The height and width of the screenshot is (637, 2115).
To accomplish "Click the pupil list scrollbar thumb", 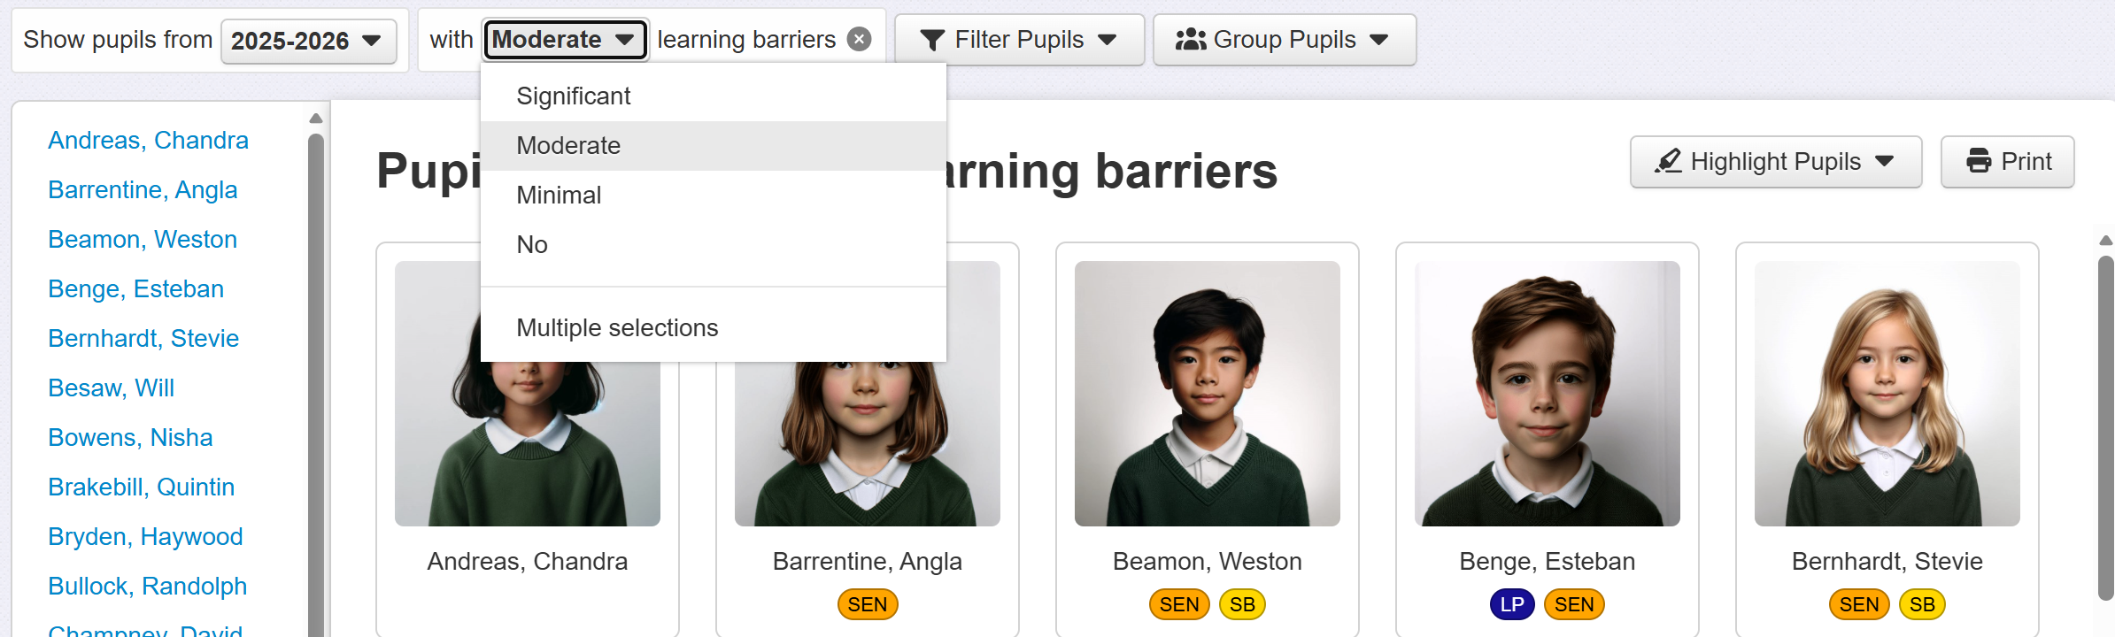I will 316,385.
